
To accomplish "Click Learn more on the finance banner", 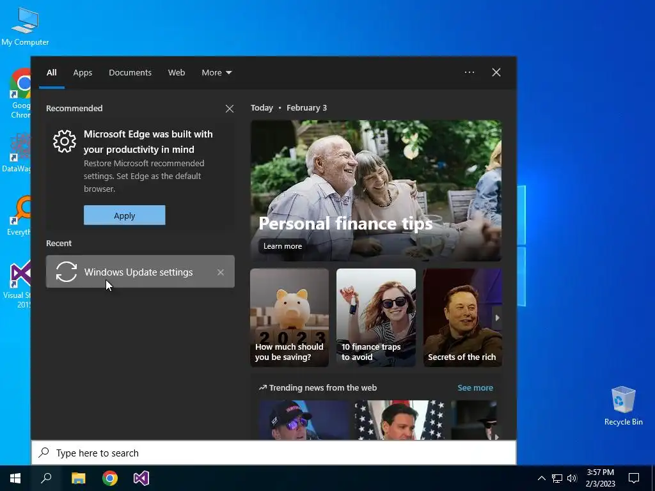I will pos(282,246).
